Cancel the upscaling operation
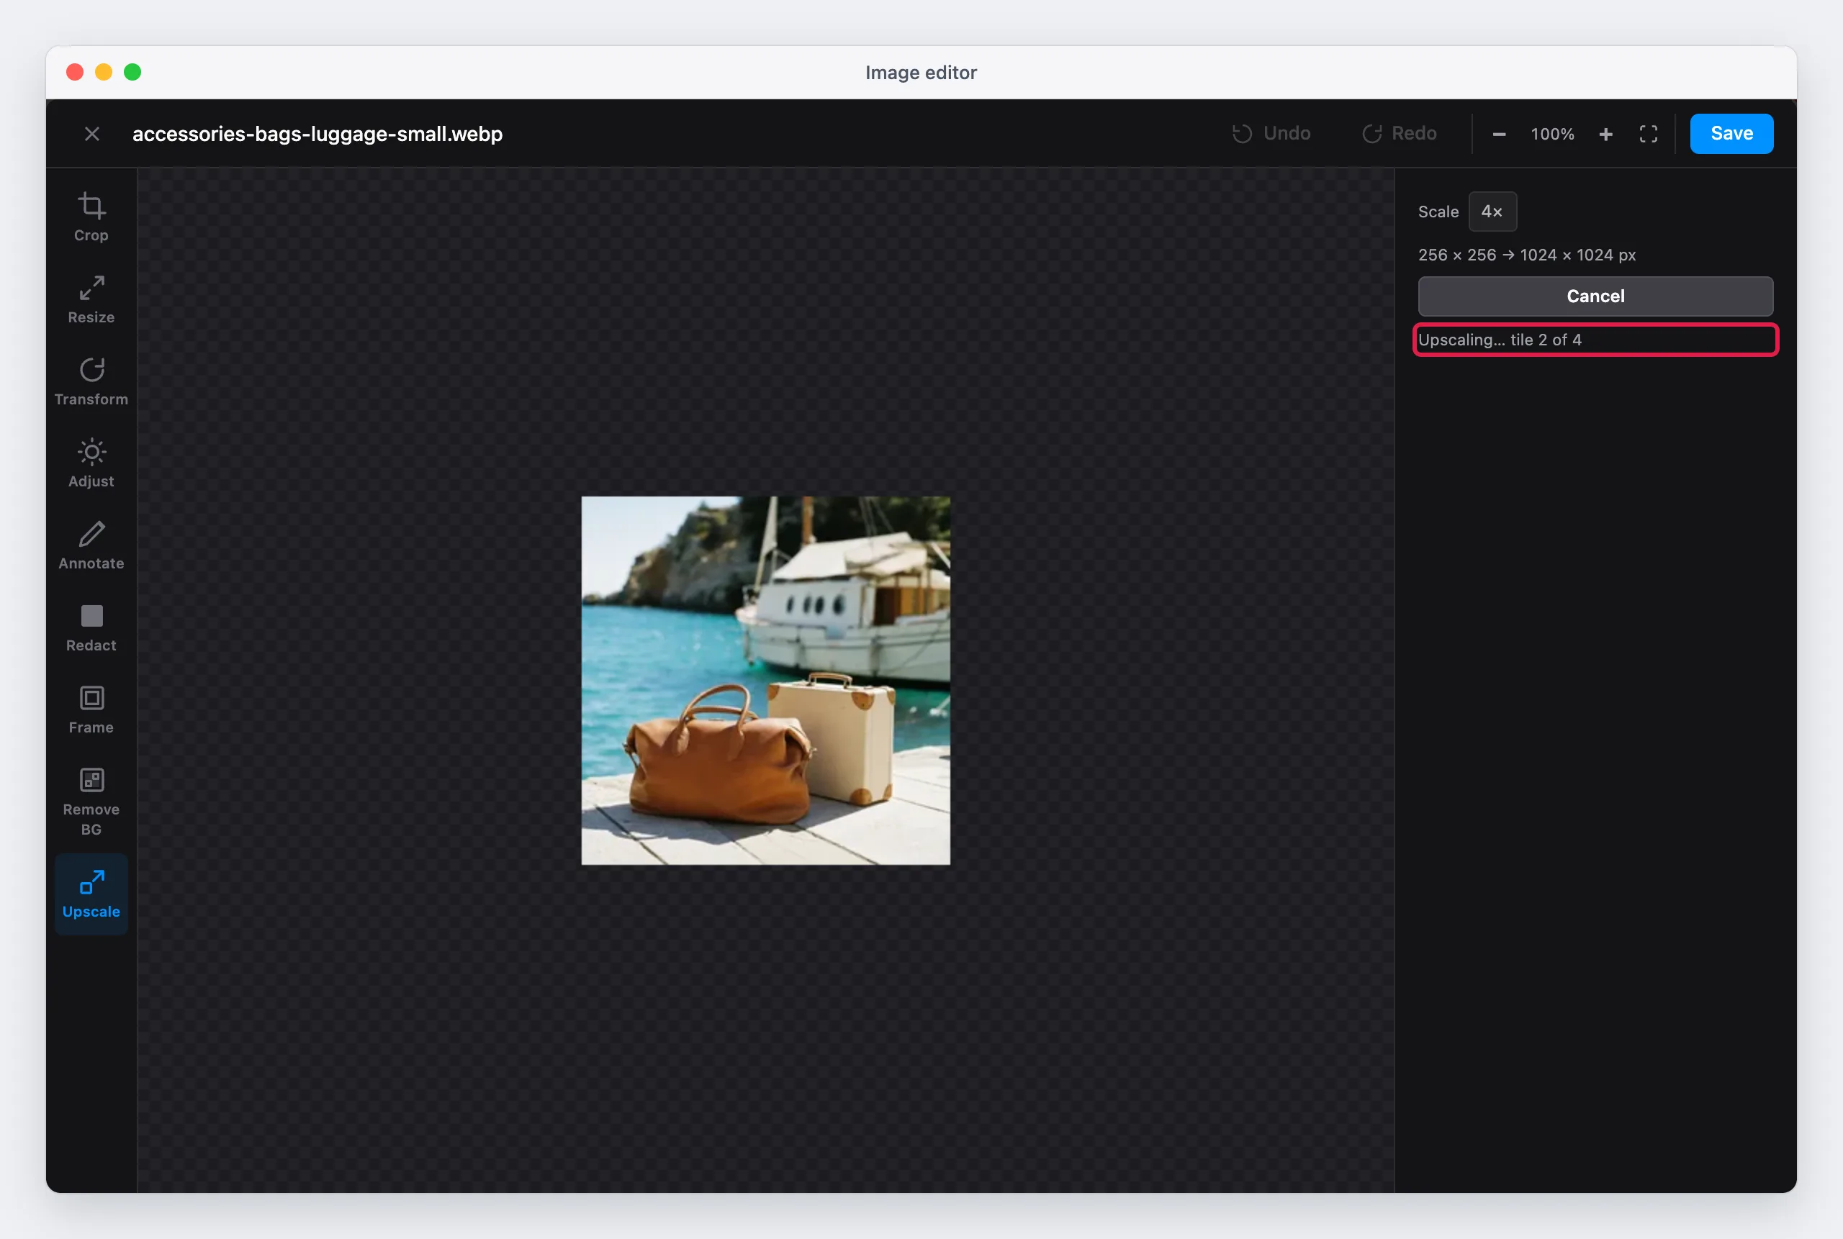1843x1239 pixels. pos(1595,296)
